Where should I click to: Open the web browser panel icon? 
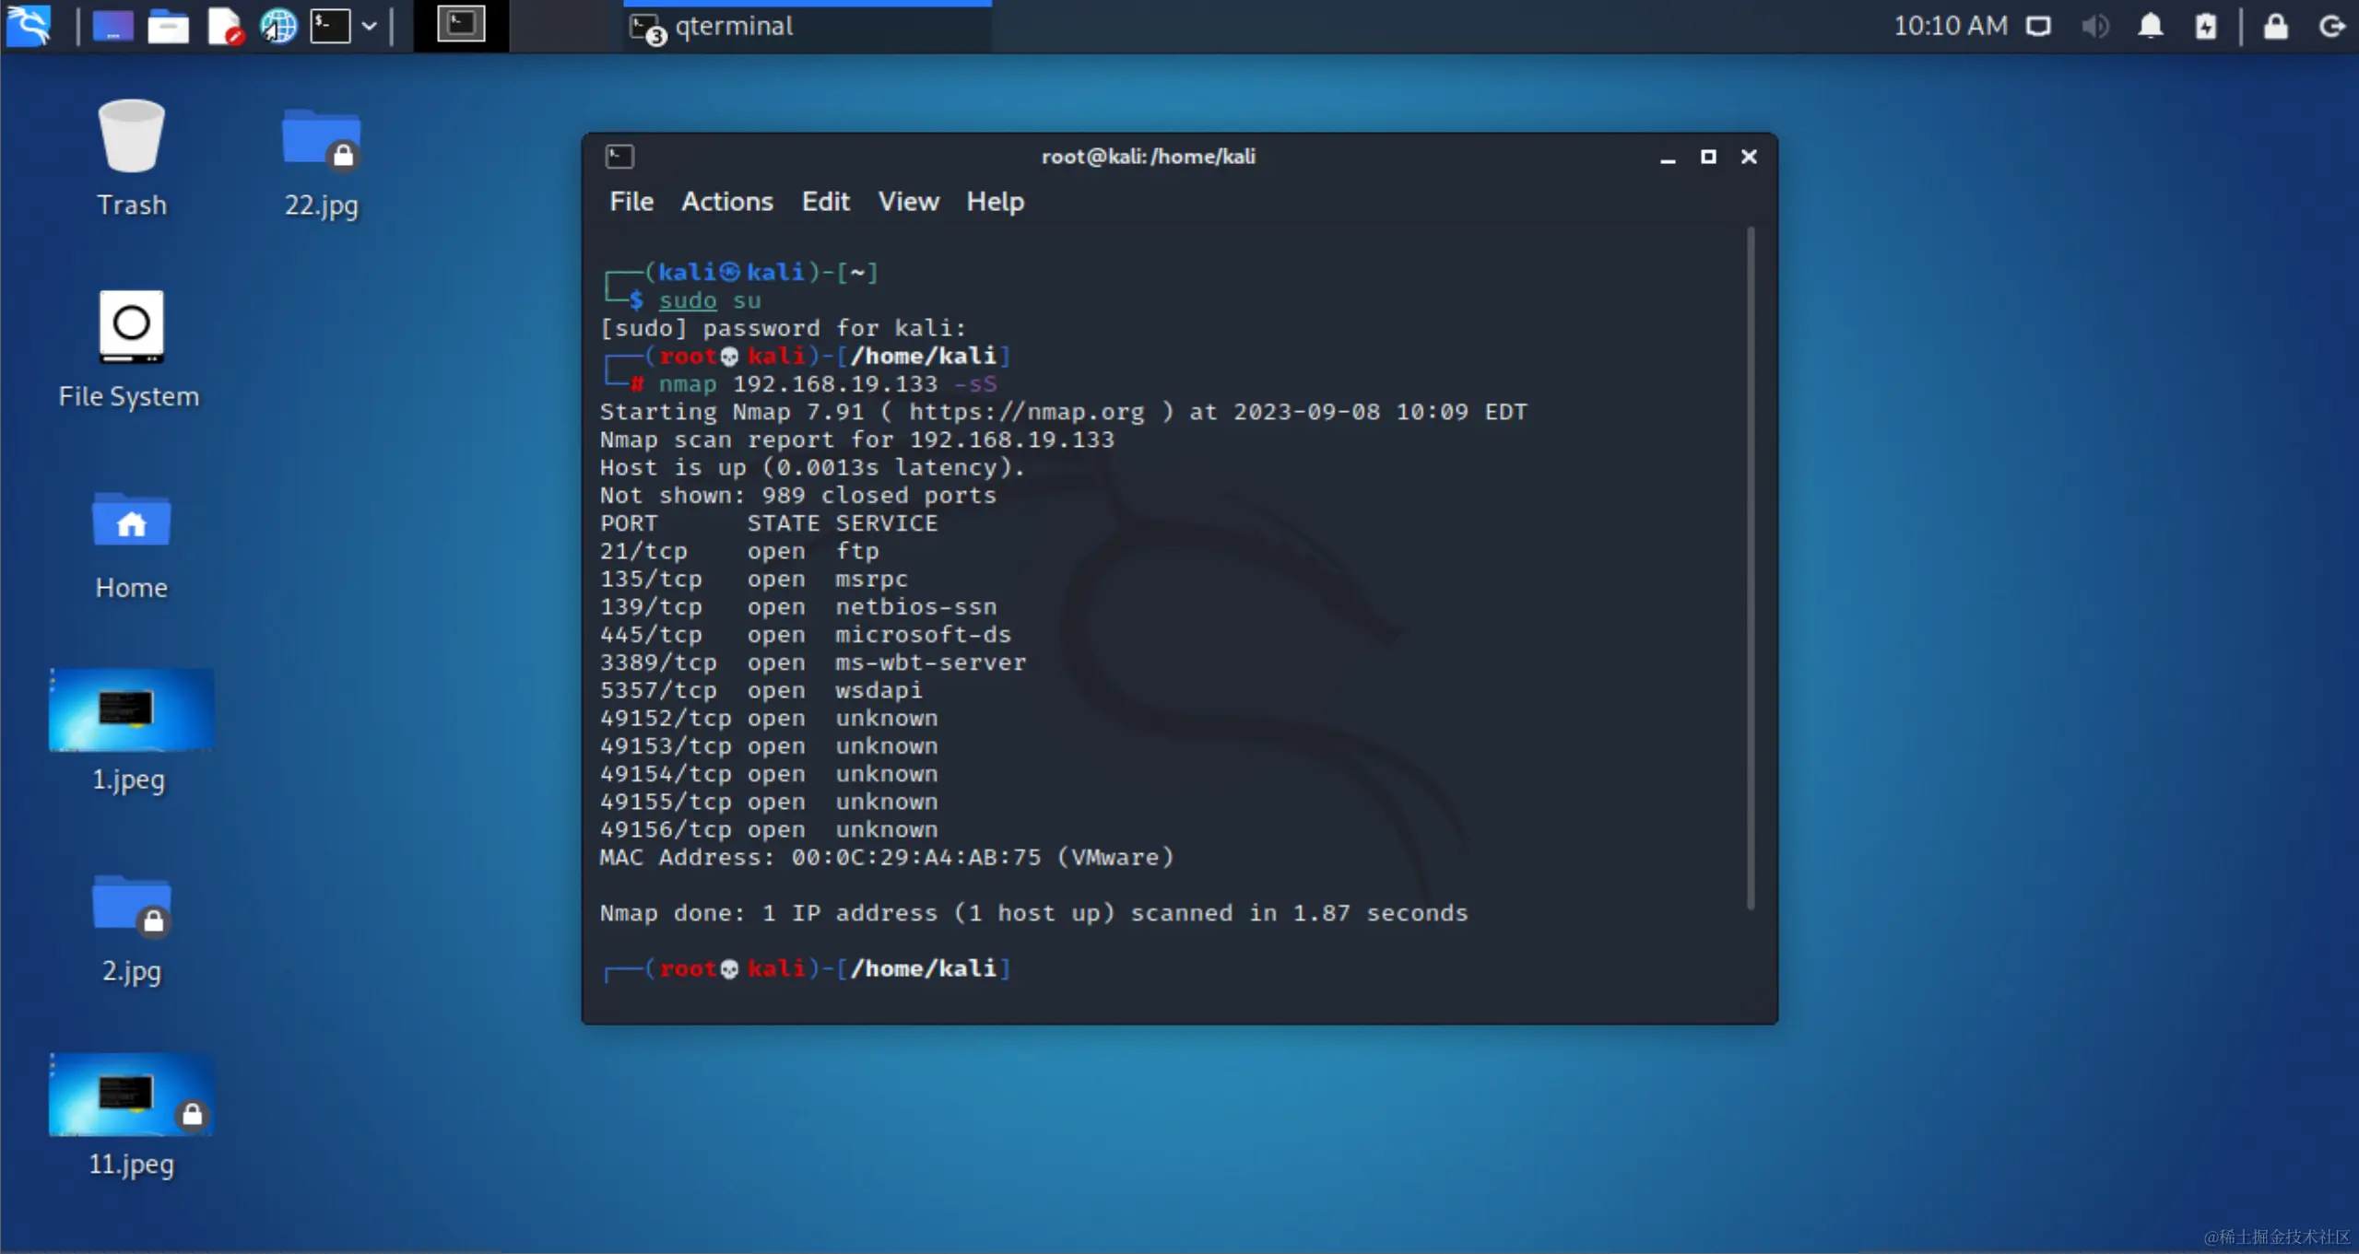click(278, 26)
